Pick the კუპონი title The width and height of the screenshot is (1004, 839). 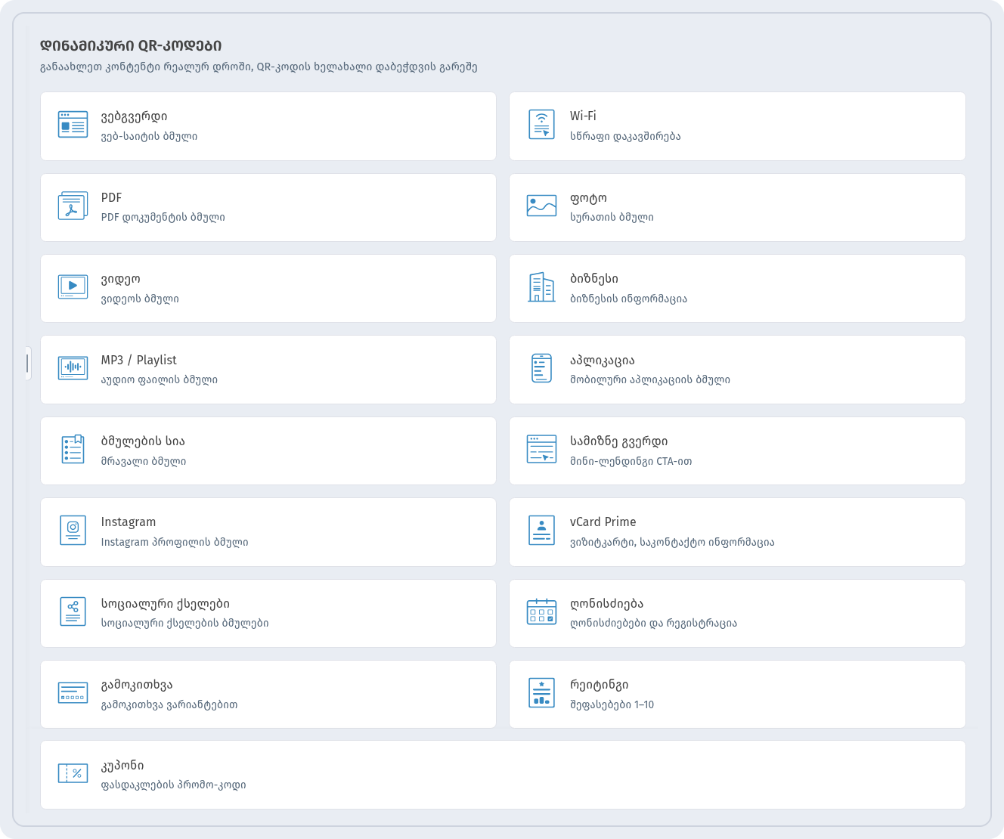coord(122,766)
